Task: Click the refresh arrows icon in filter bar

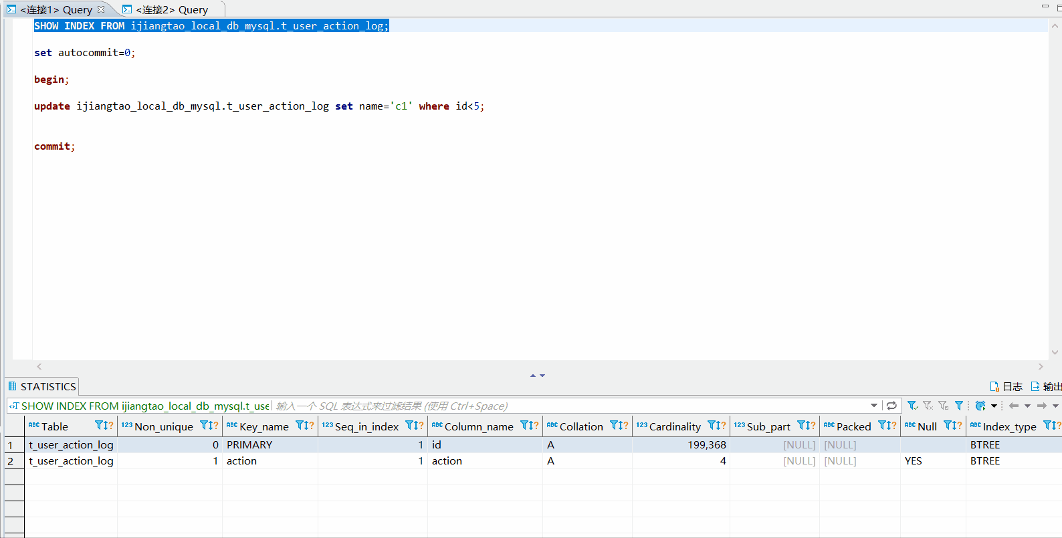Action: click(891, 406)
